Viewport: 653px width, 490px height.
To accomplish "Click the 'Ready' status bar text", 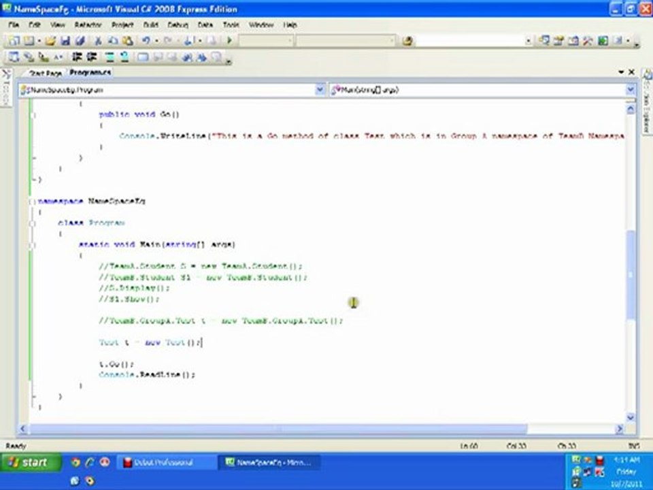I will click(16, 446).
